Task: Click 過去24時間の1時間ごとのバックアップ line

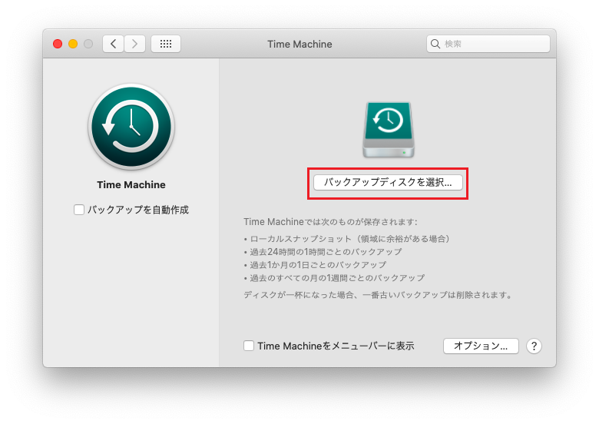Action: pos(323,252)
